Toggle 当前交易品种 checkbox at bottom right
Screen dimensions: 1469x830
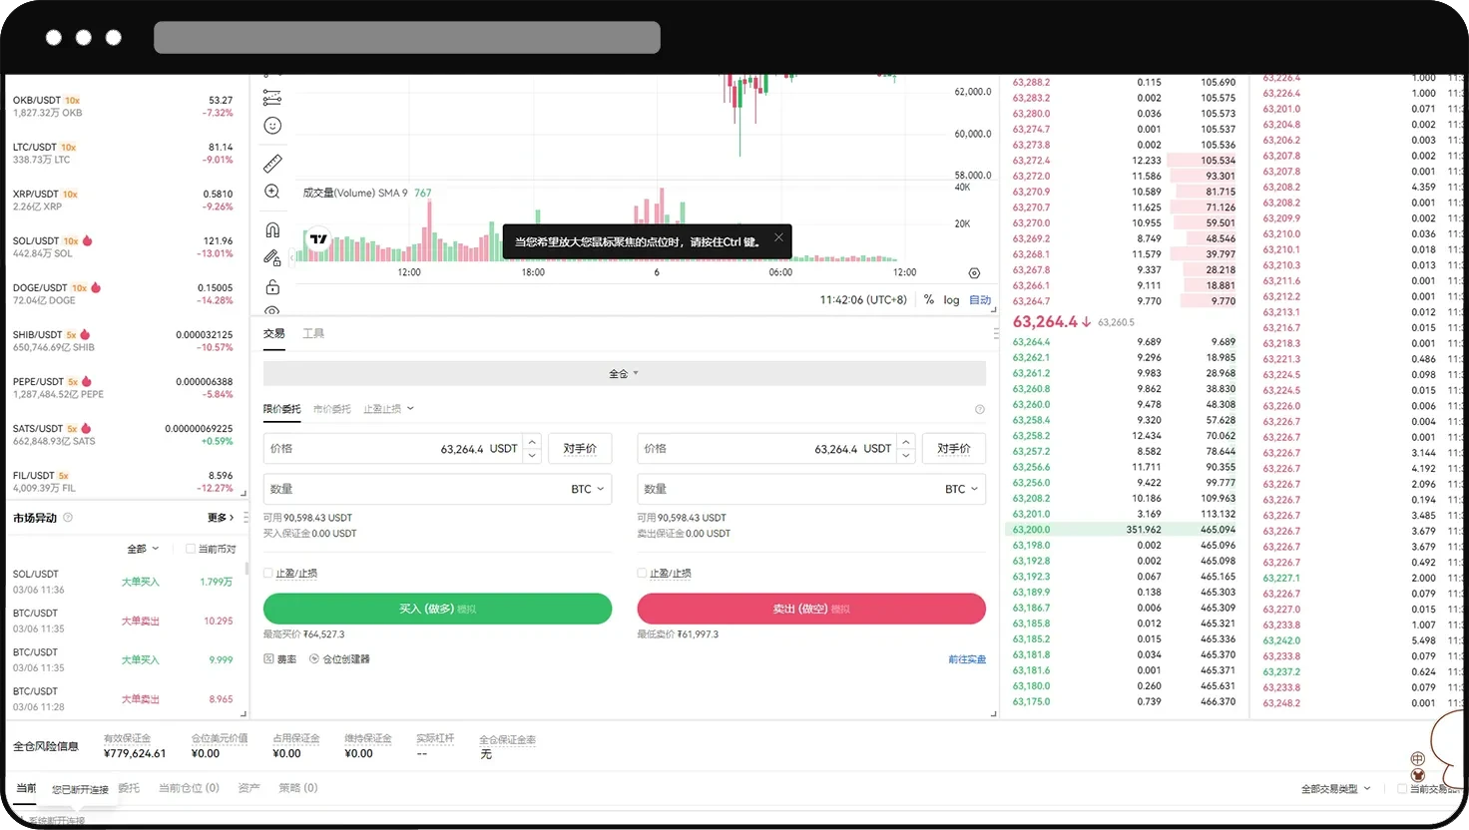point(1402,788)
